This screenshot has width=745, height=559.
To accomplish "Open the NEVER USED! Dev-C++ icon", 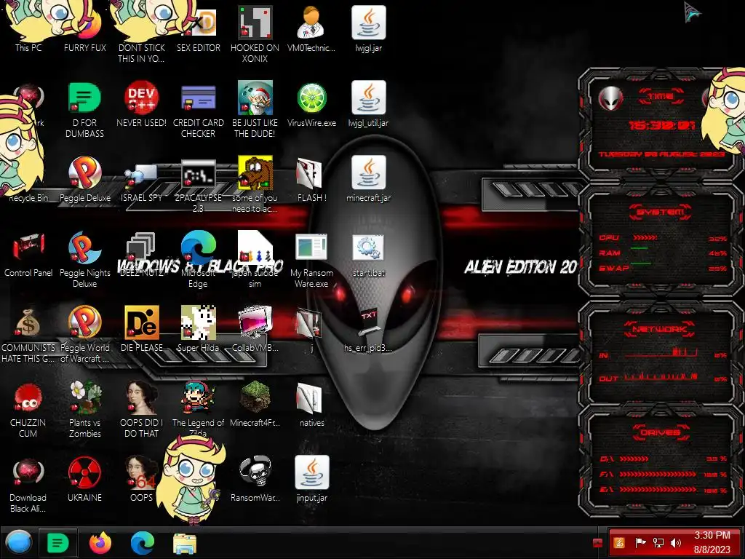I will 142,98.
